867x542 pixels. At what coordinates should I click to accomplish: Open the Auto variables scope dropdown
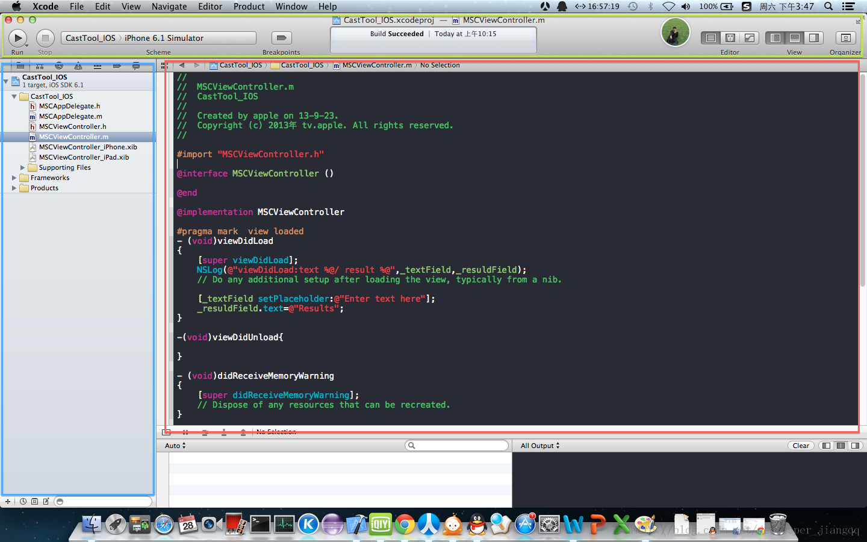tap(175, 446)
